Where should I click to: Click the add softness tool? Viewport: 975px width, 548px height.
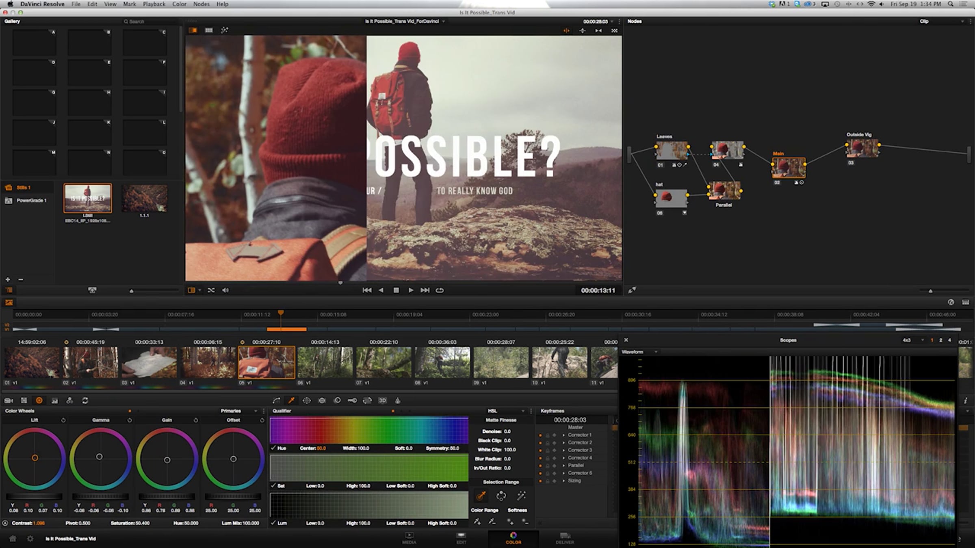click(x=510, y=521)
